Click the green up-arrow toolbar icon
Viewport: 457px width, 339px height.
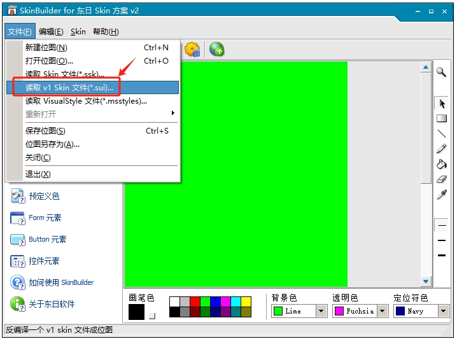[217, 49]
